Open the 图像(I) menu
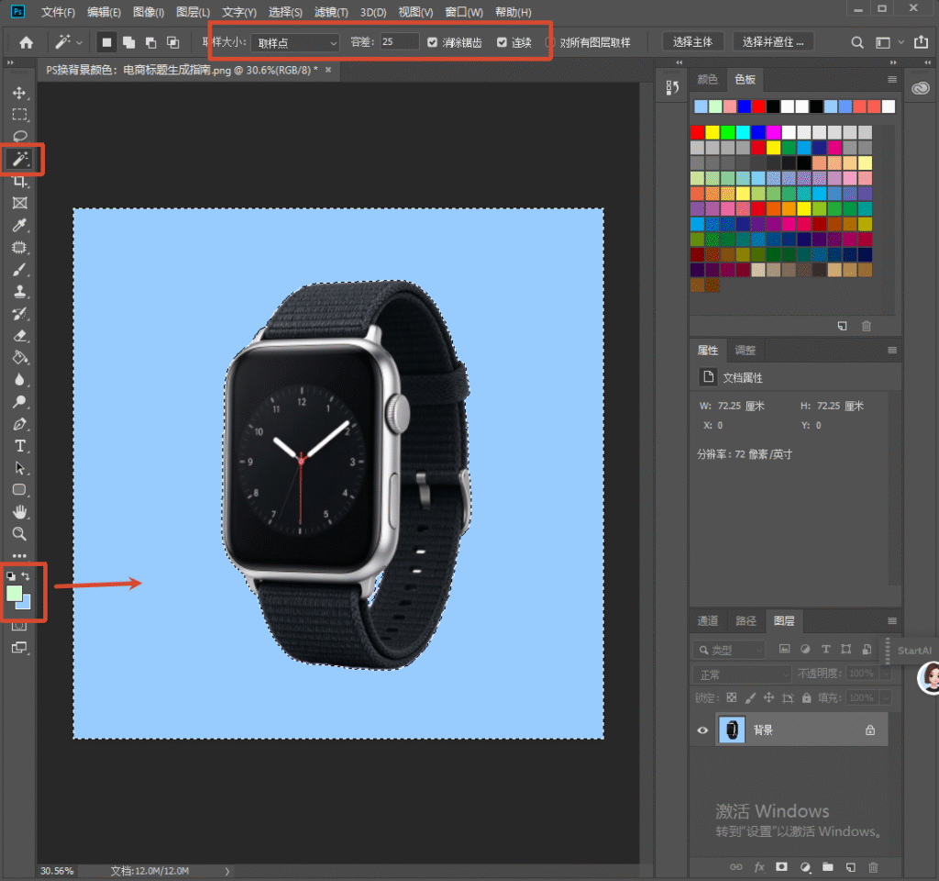The width and height of the screenshot is (939, 881). (x=149, y=12)
